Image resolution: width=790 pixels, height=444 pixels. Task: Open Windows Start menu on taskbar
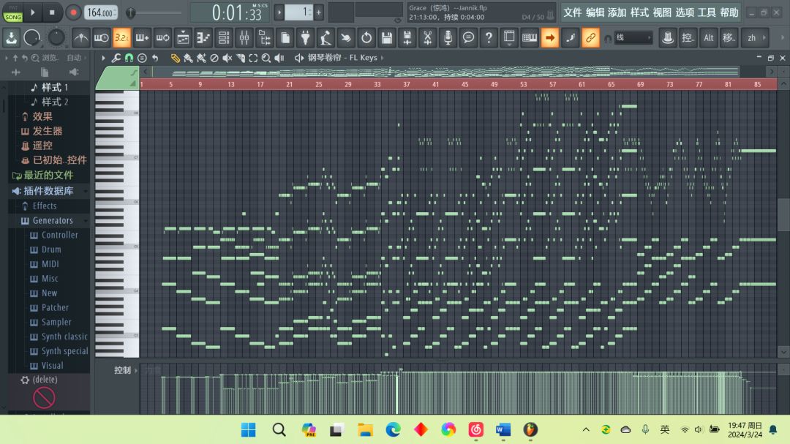[x=248, y=429]
